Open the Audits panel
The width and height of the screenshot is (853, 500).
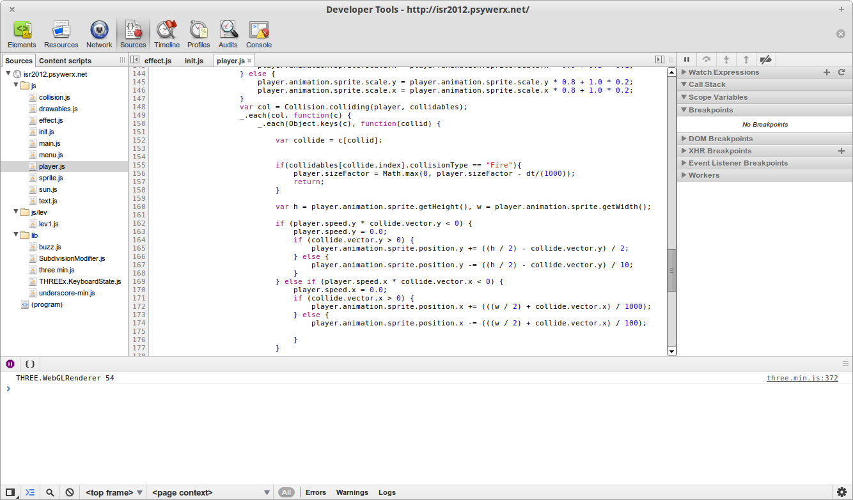228,34
